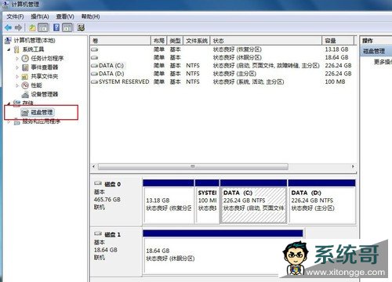Click the Up one level folder icon
This screenshot has width=392, height=282.
pyautogui.click(x=32, y=27)
